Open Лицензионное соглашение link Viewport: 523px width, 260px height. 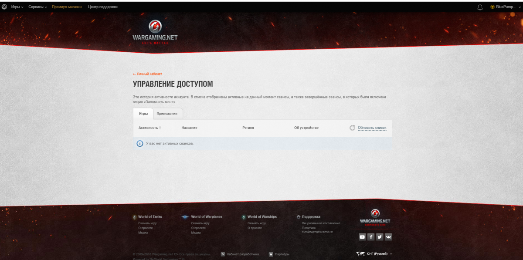tap(321, 223)
